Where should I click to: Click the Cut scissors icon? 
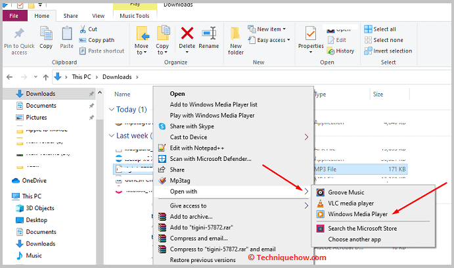tap(83, 30)
